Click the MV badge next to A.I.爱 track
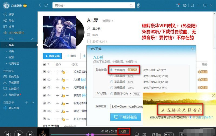This screenshot has width=216, height=136. [83, 80]
